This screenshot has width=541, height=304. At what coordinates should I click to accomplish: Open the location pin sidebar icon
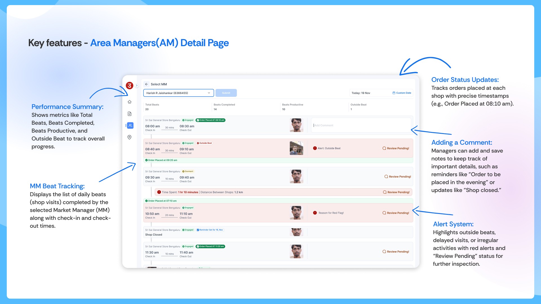click(x=130, y=137)
